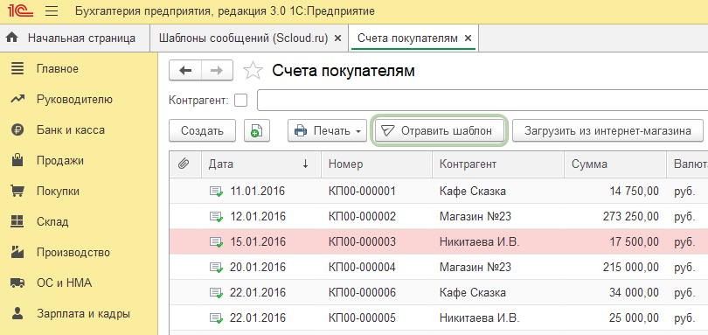Click document icon of row КП00-000005

(216, 318)
